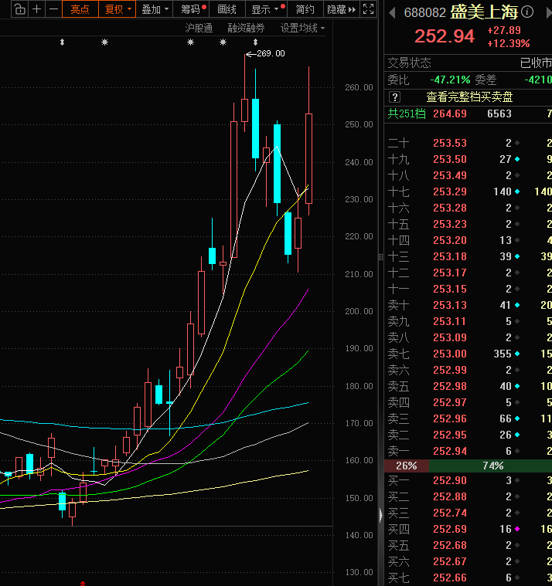Screen dimensions: 552x586
Task: Click 264.69 price in 共251档 row
Action: click(x=450, y=113)
